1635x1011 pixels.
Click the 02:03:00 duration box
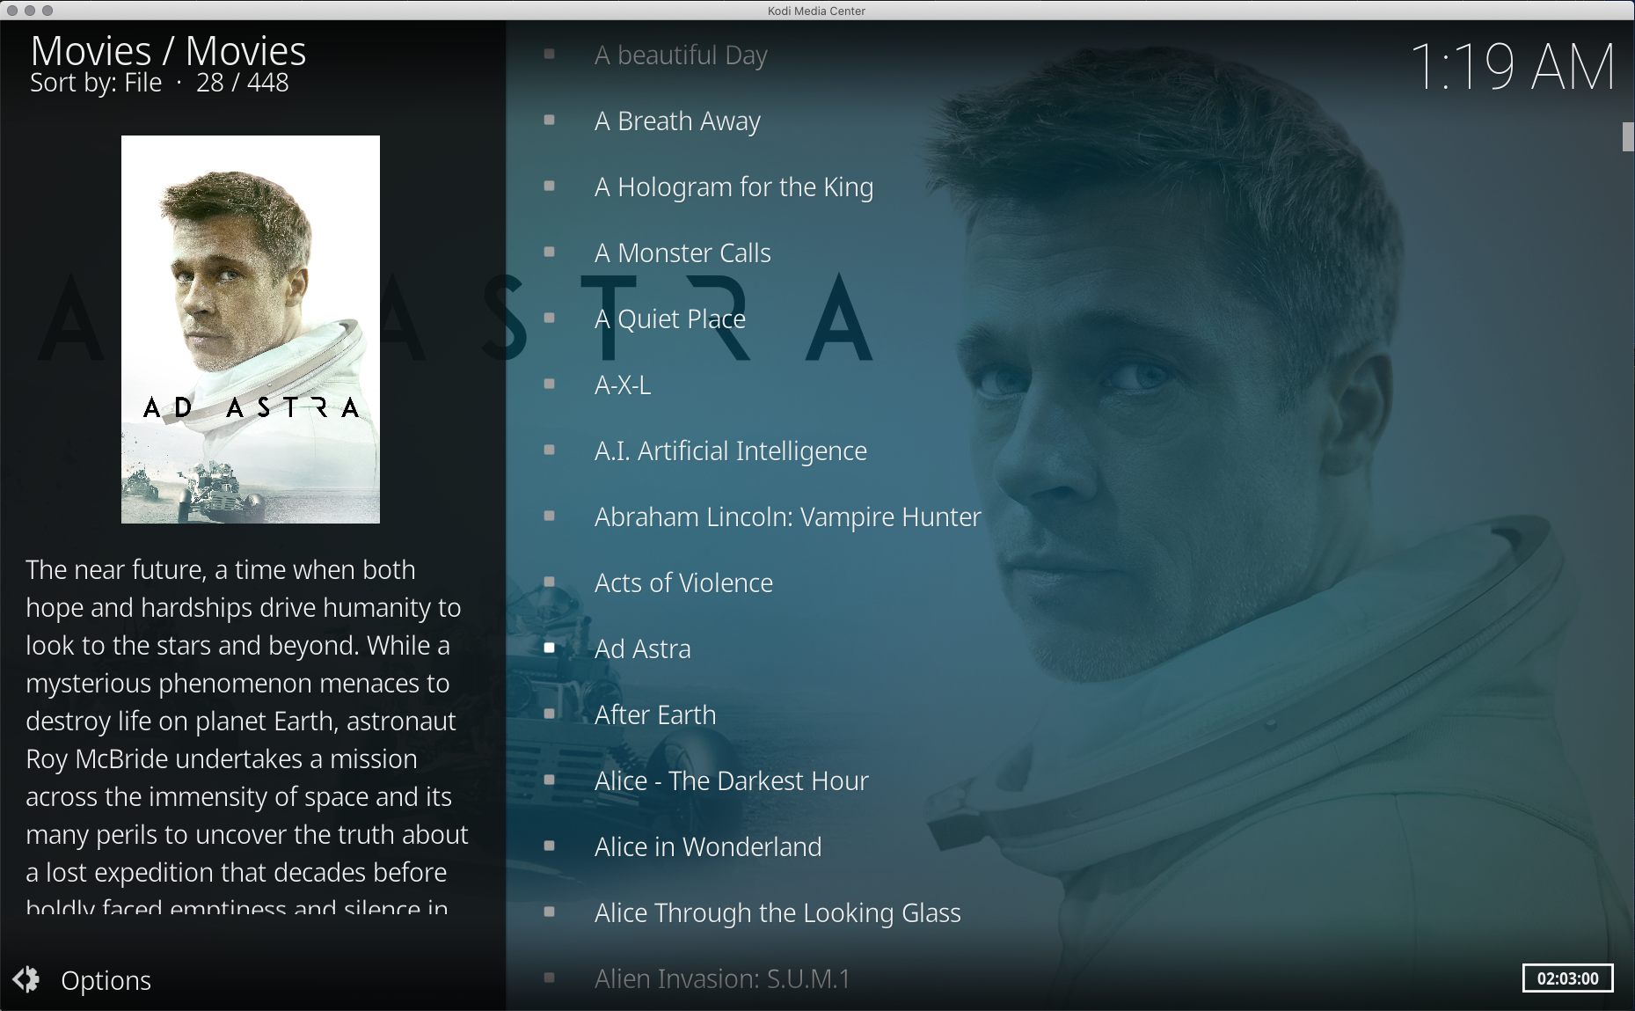[1567, 978]
